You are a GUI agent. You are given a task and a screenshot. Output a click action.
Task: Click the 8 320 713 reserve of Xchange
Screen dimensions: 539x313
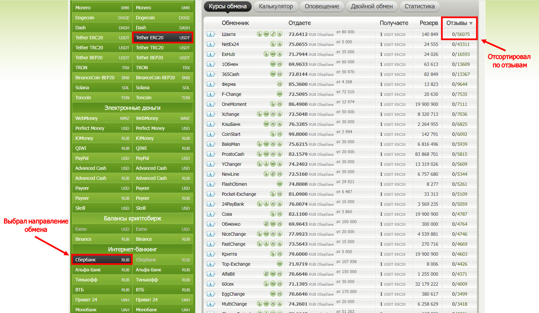click(428, 114)
